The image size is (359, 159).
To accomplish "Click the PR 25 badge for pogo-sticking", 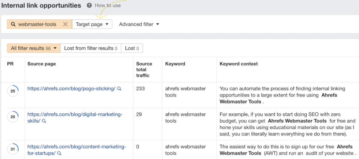I will click(x=13, y=91).
